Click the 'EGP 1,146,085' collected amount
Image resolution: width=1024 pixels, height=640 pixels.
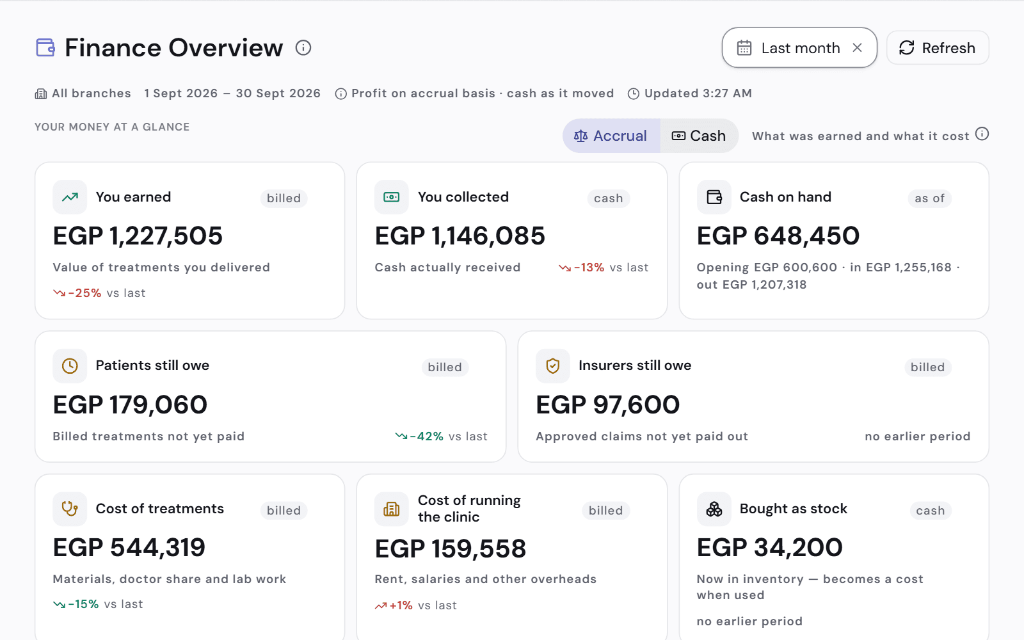(460, 236)
